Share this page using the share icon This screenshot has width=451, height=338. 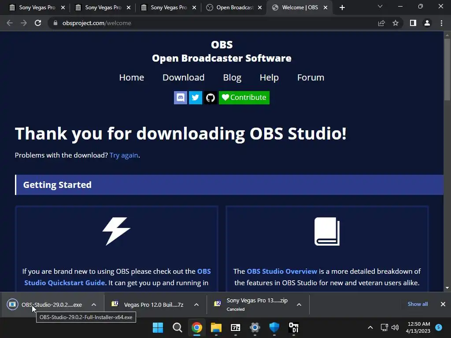[x=381, y=23]
